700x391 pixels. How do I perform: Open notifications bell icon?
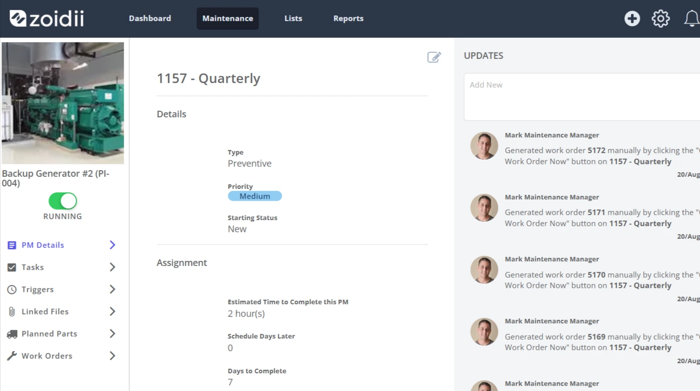pyautogui.click(x=692, y=19)
